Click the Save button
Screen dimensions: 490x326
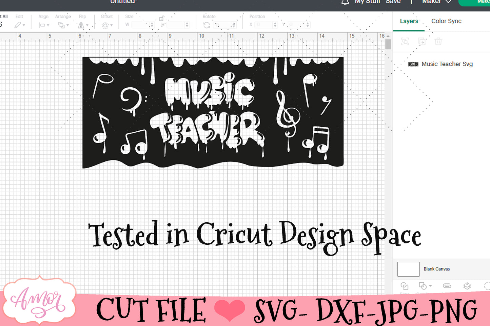pyautogui.click(x=393, y=2)
